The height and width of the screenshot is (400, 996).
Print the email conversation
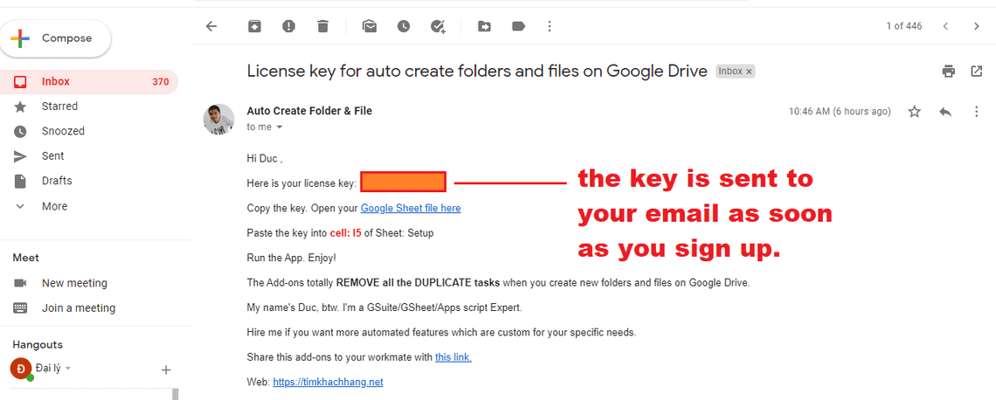point(949,72)
